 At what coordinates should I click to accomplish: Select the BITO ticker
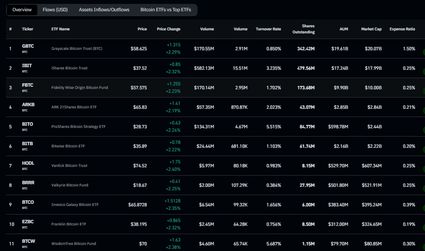tap(27, 124)
